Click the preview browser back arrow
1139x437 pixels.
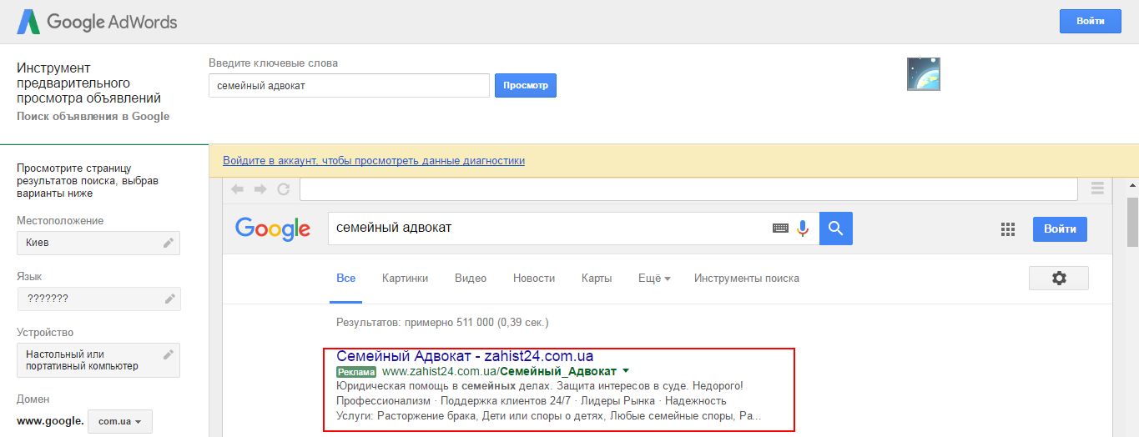point(238,189)
